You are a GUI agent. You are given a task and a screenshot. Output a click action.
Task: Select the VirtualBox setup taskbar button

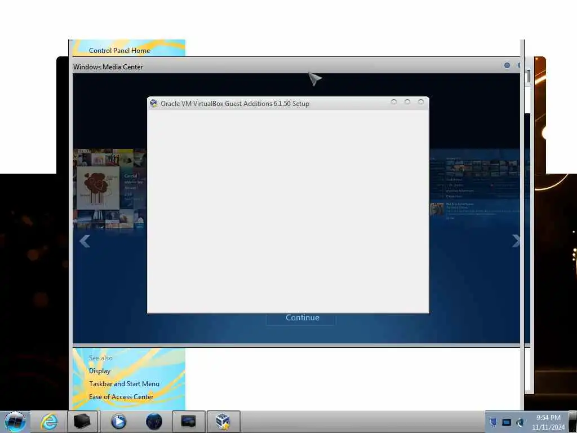pyautogui.click(x=223, y=422)
